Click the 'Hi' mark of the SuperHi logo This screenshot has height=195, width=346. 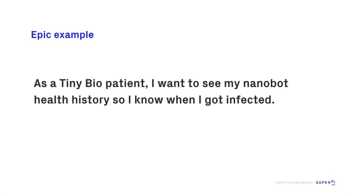(x=333, y=182)
